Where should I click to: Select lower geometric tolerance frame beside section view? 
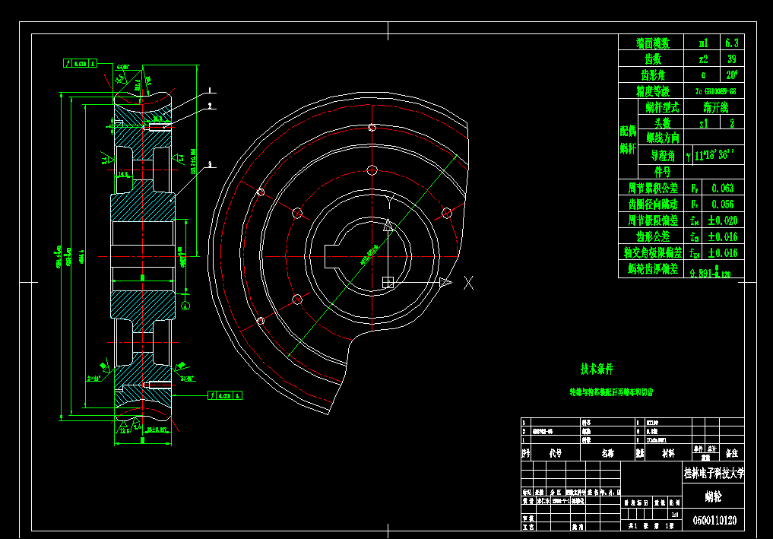tap(225, 395)
